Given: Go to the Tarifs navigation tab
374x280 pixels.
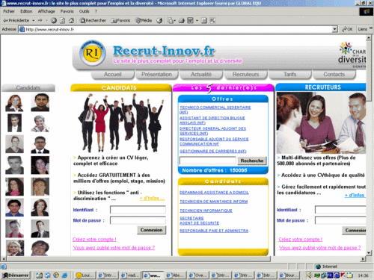Looking at the screenshot, I should click(x=290, y=75).
